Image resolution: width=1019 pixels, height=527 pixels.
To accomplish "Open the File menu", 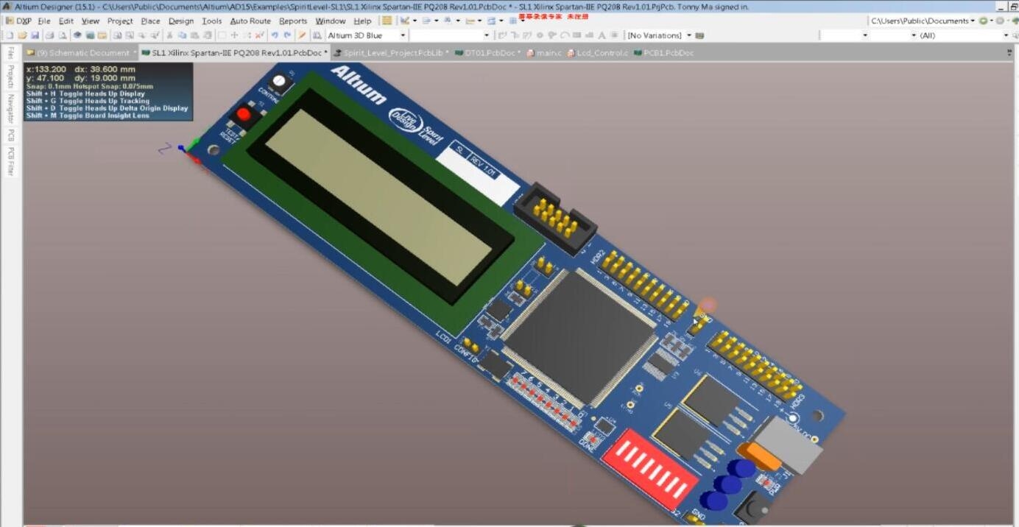I will point(44,21).
